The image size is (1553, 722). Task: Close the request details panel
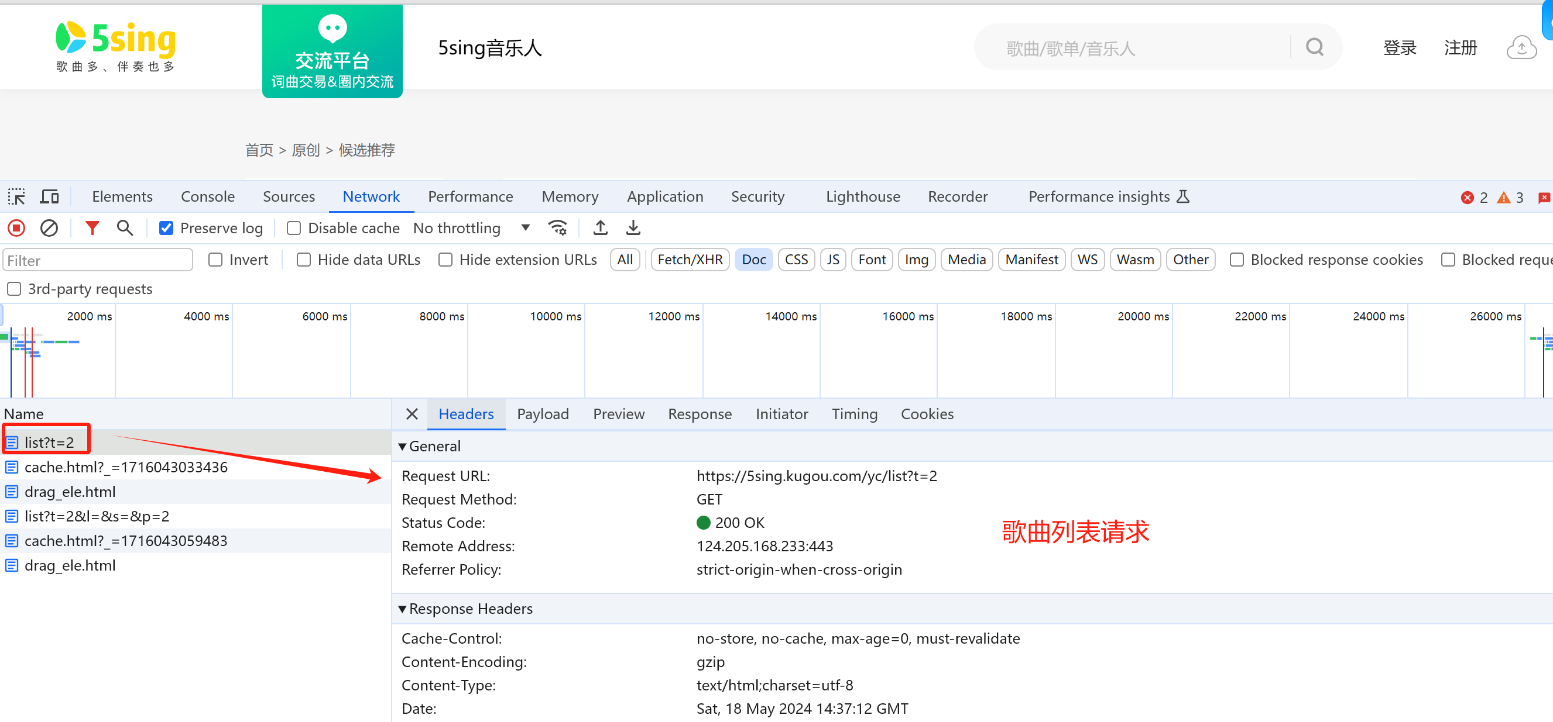[x=412, y=414]
